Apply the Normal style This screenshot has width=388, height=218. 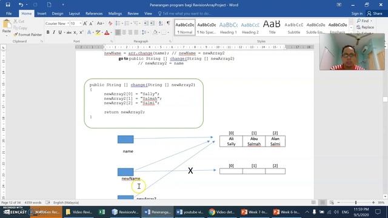pos(185,27)
